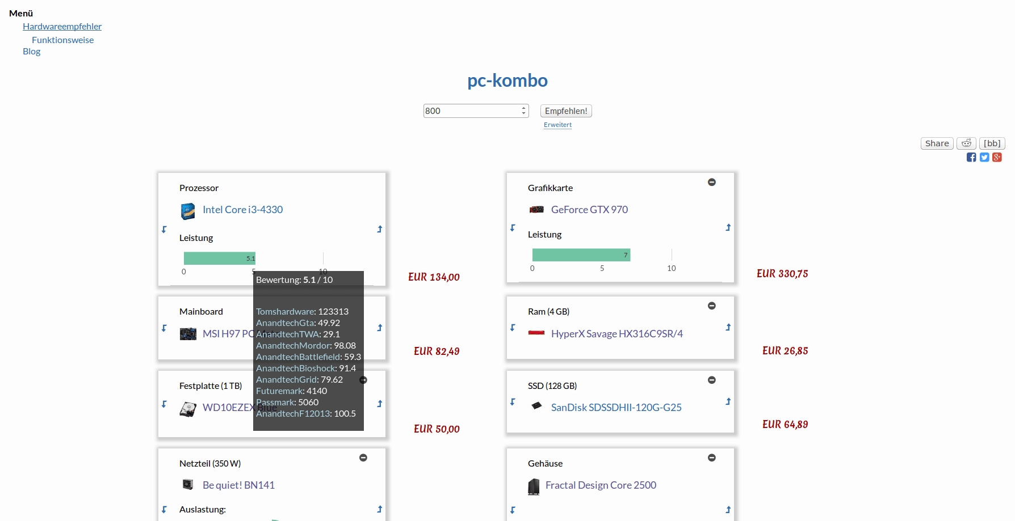
Task: Open the Be quiet! BN141 link
Action: click(x=238, y=485)
